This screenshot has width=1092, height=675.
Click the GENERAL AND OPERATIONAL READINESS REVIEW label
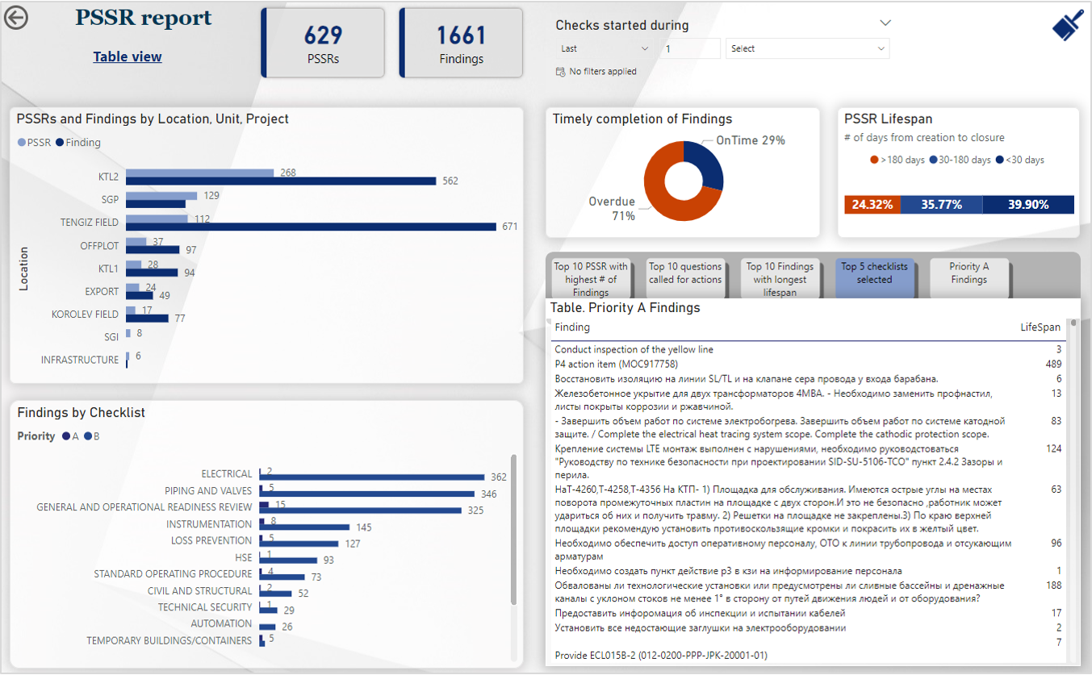pyautogui.click(x=144, y=507)
